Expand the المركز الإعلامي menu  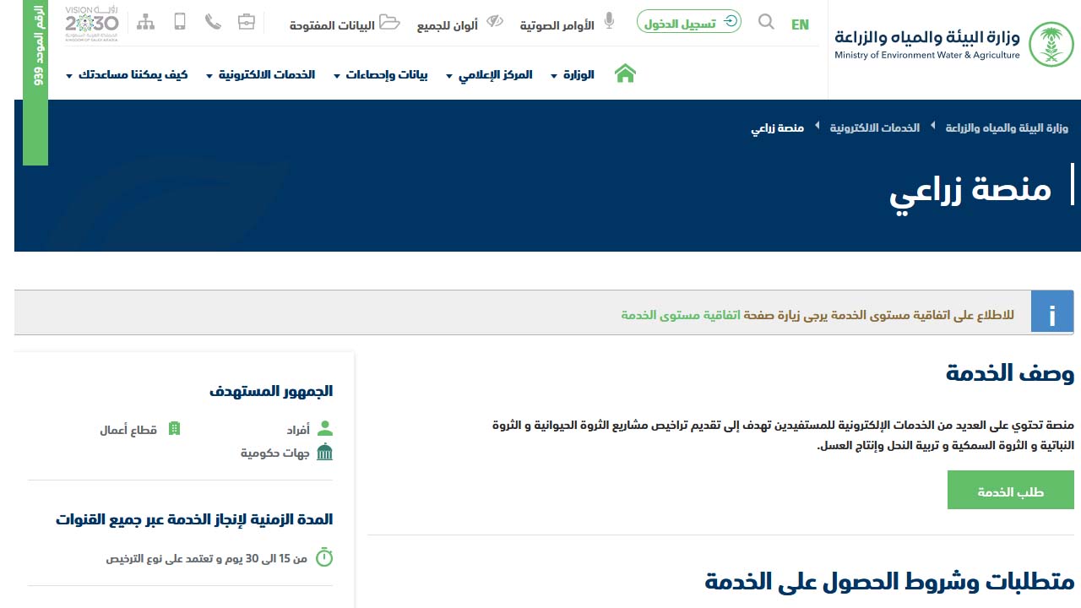(x=490, y=74)
